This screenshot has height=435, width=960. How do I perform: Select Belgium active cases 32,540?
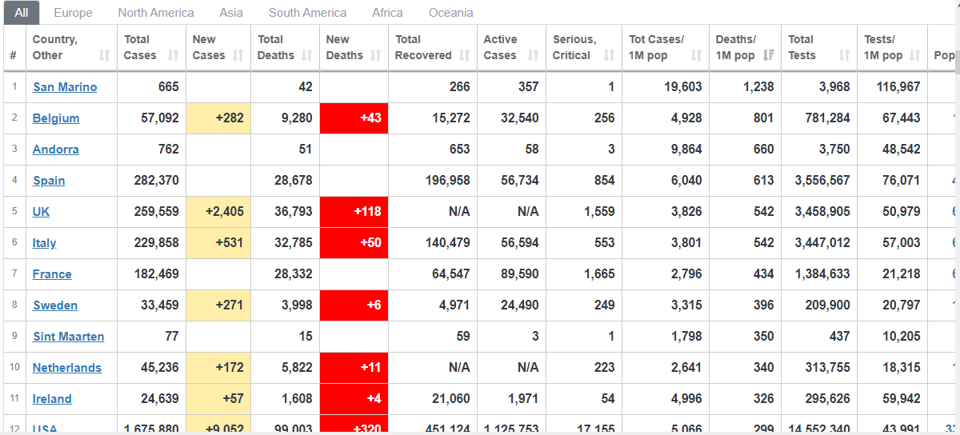coord(520,118)
